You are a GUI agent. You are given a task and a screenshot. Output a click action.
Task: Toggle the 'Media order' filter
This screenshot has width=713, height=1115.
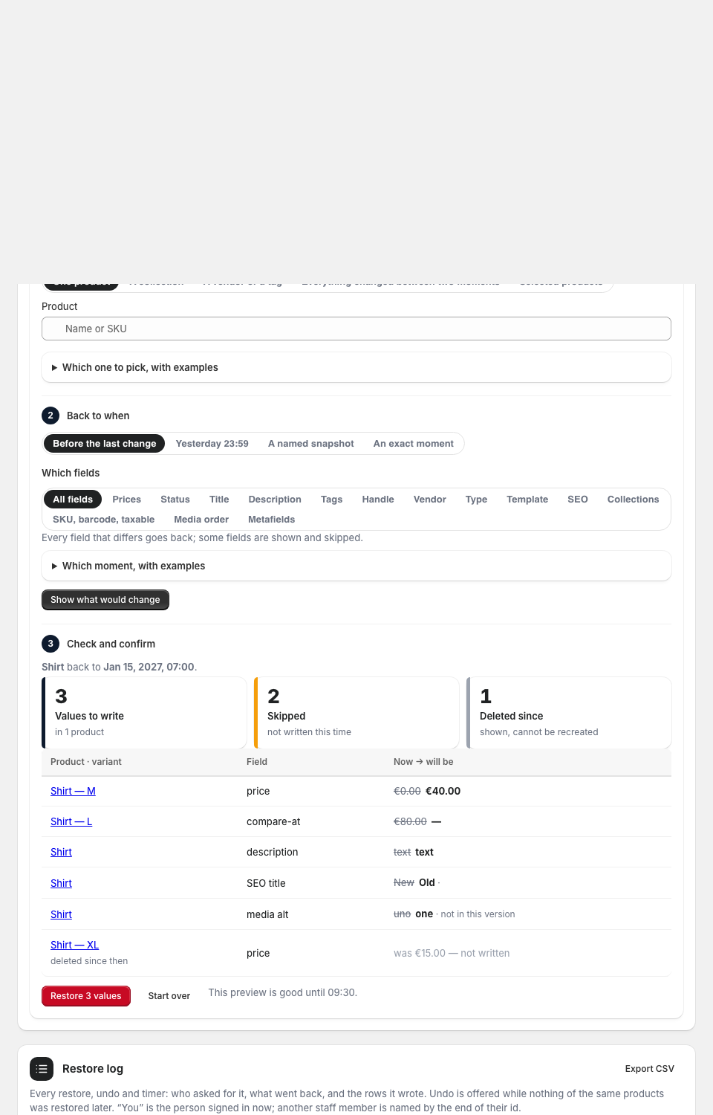coord(201,520)
